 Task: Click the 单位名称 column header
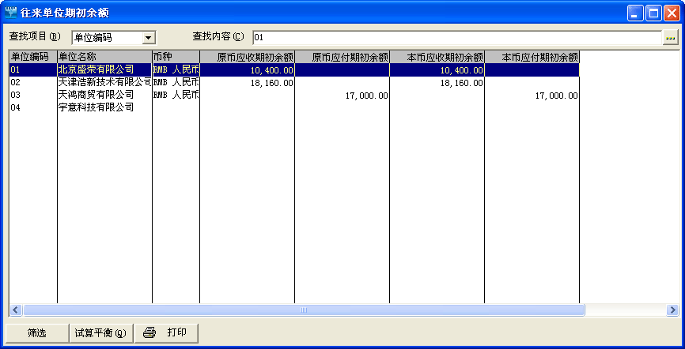tap(104, 57)
